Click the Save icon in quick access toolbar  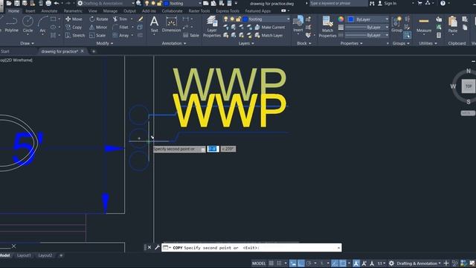point(17,3)
